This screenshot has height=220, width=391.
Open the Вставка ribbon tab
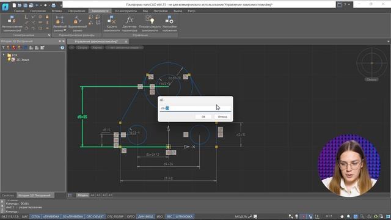(x=57, y=11)
